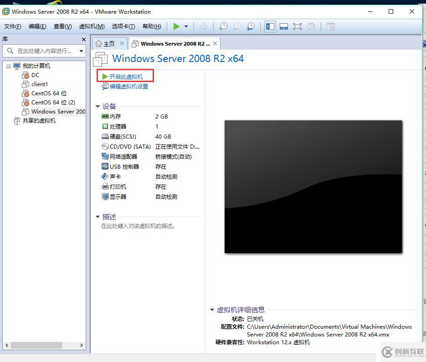The height and width of the screenshot is (362, 426).
Task: Open the 查看(V) menu
Action: point(63,26)
